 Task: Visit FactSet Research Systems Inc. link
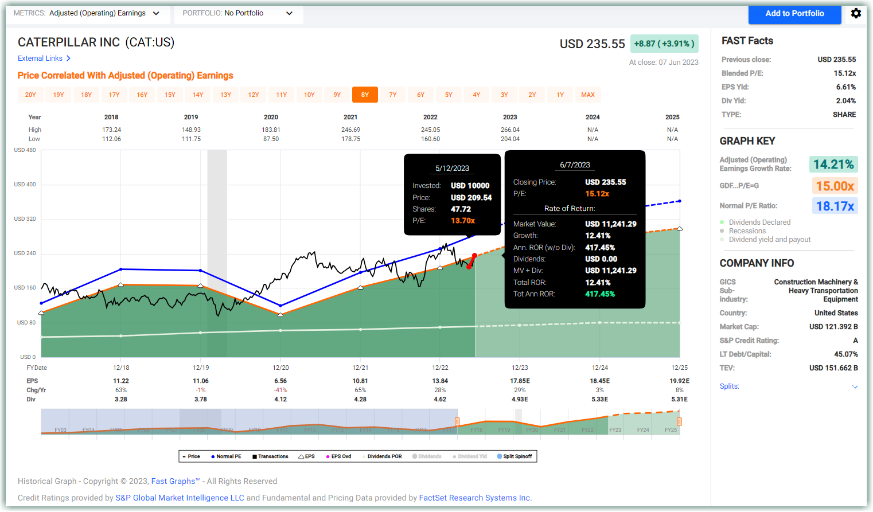coord(476,498)
